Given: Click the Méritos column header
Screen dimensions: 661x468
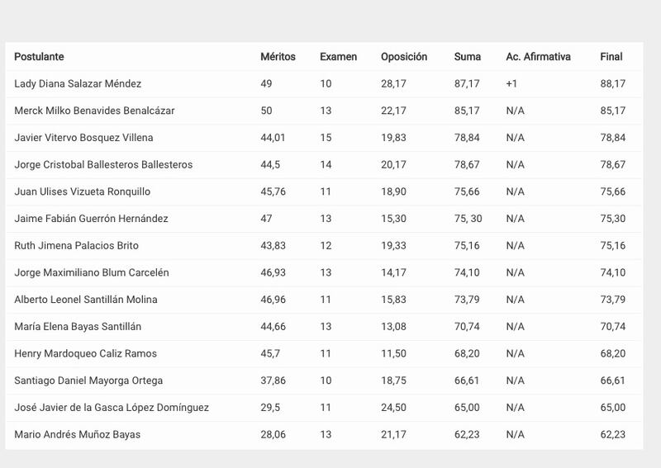Looking at the screenshot, I should pos(278,56).
